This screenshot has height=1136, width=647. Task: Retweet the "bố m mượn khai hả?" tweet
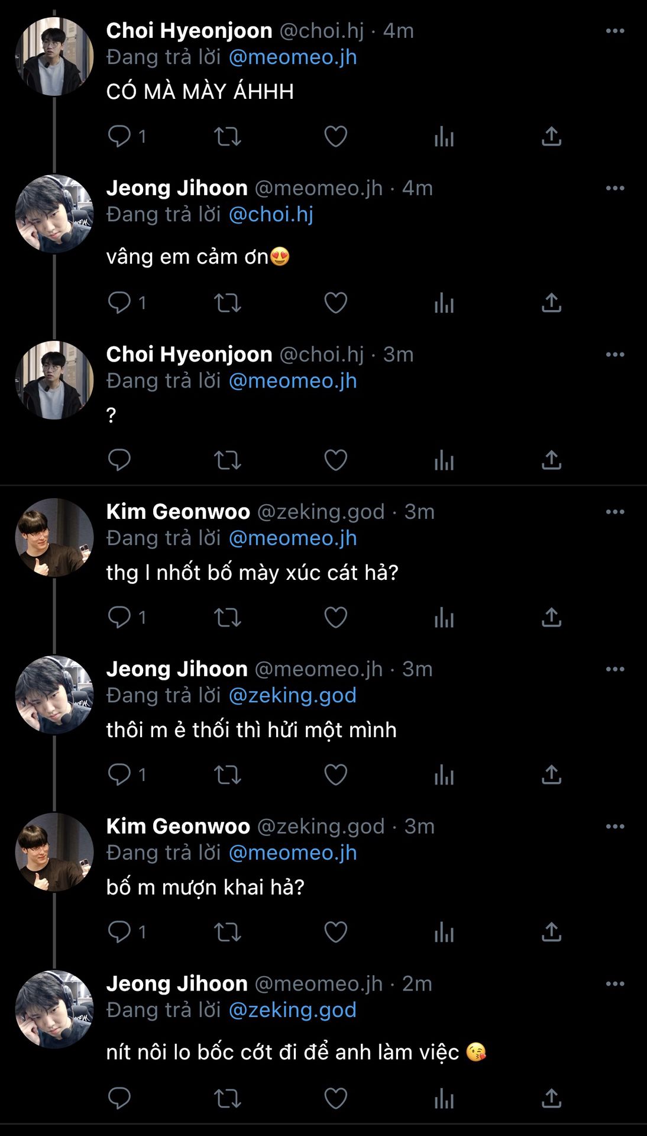pos(227,932)
